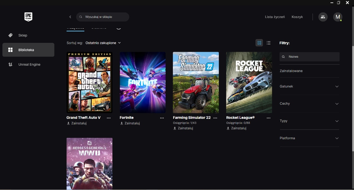Open the Ostatnio zakupione sort dropdown
This screenshot has width=354, height=190.
coord(103,43)
